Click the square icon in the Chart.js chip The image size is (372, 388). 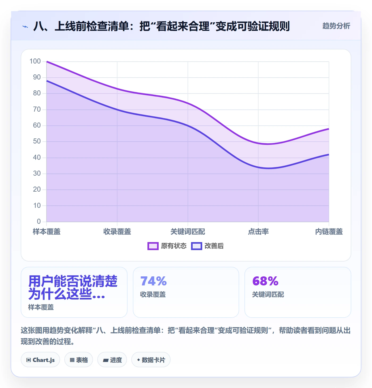coord(29,360)
